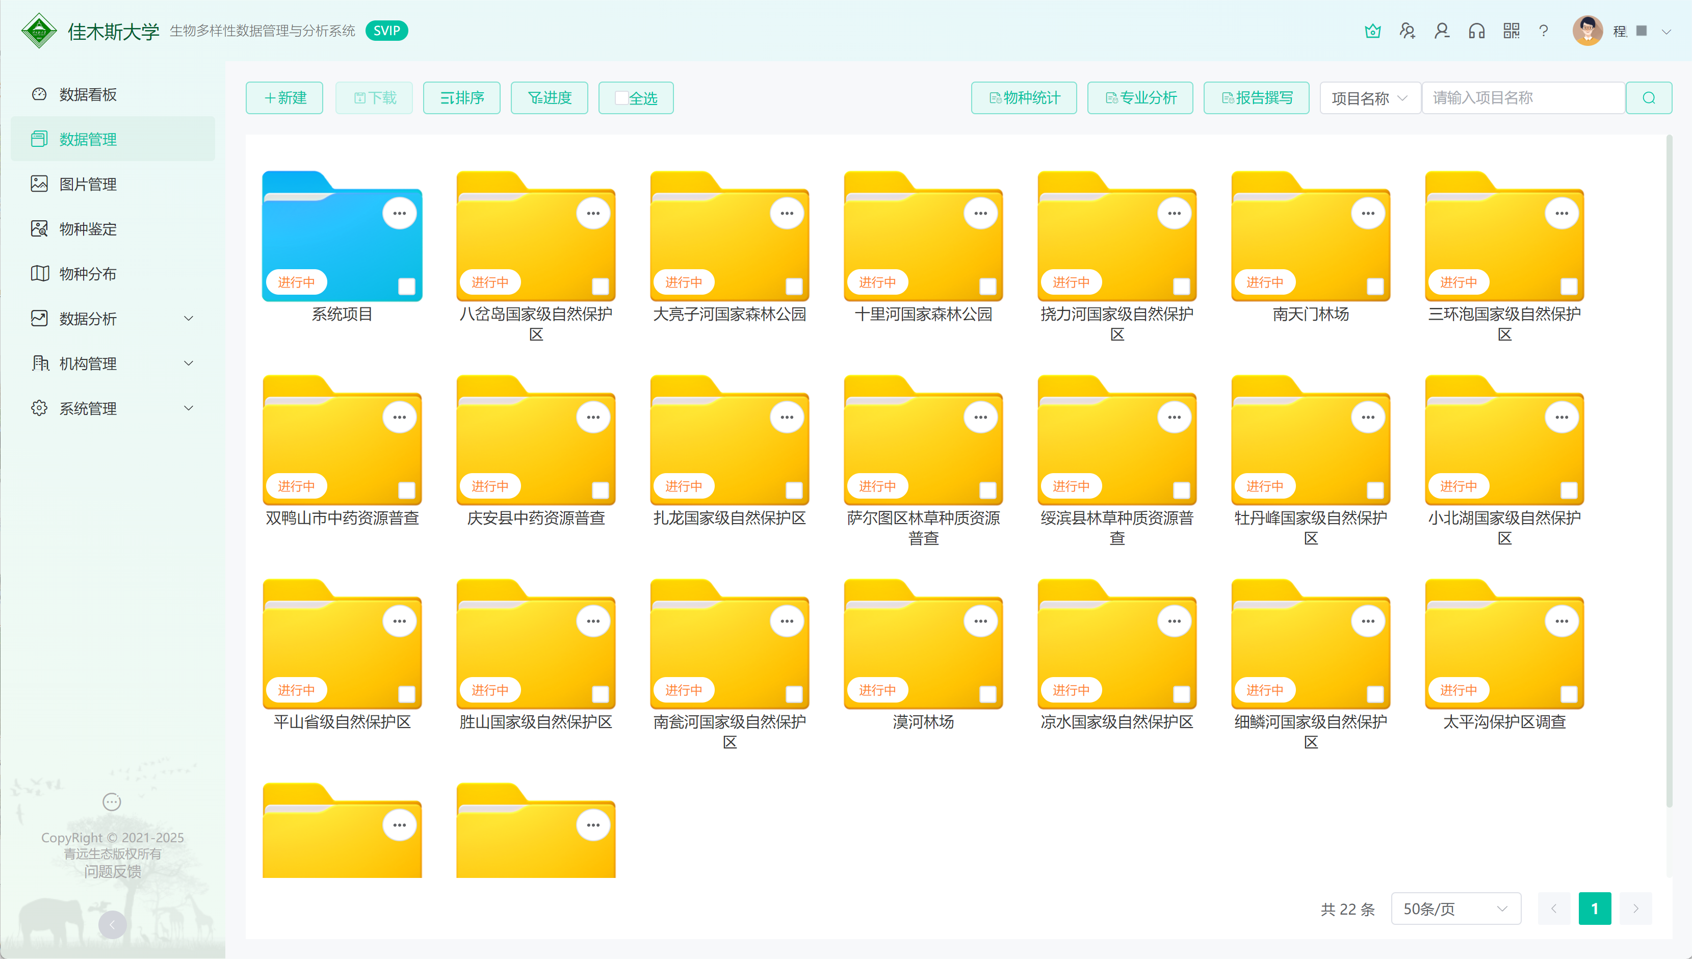Open more options for 漠河林场 folder
1692x959 pixels.
[981, 621]
